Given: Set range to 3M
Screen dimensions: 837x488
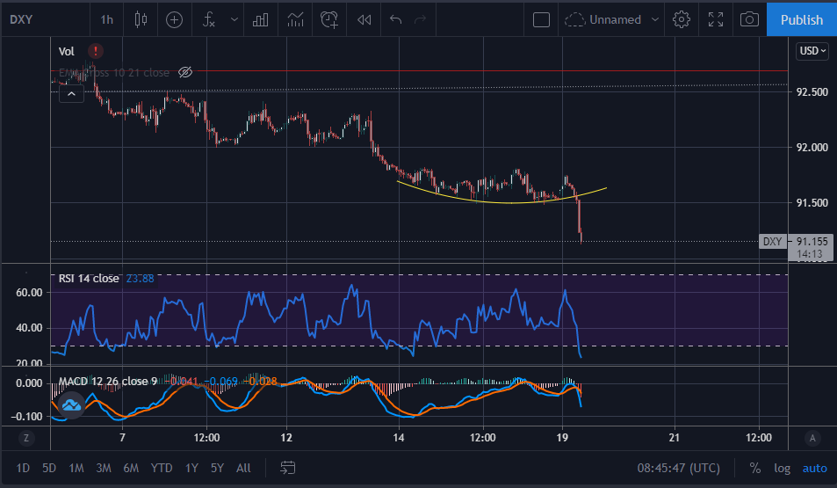Looking at the screenshot, I should 104,469.
